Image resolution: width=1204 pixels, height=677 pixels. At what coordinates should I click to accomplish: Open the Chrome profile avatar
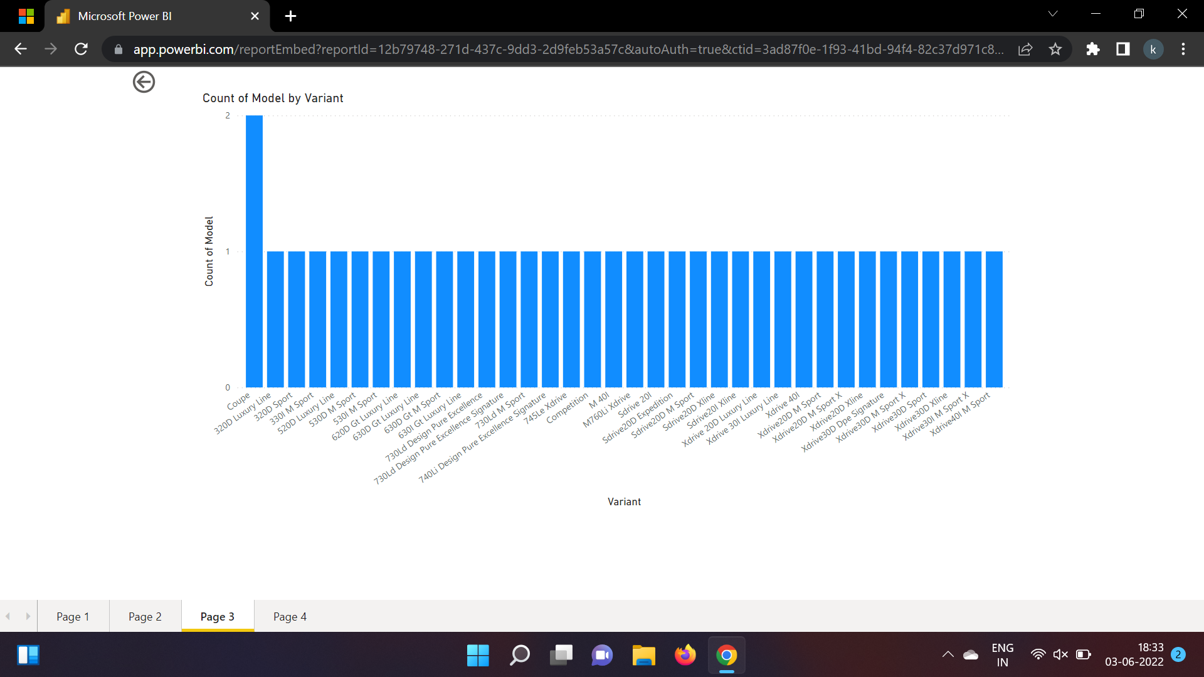click(1153, 49)
